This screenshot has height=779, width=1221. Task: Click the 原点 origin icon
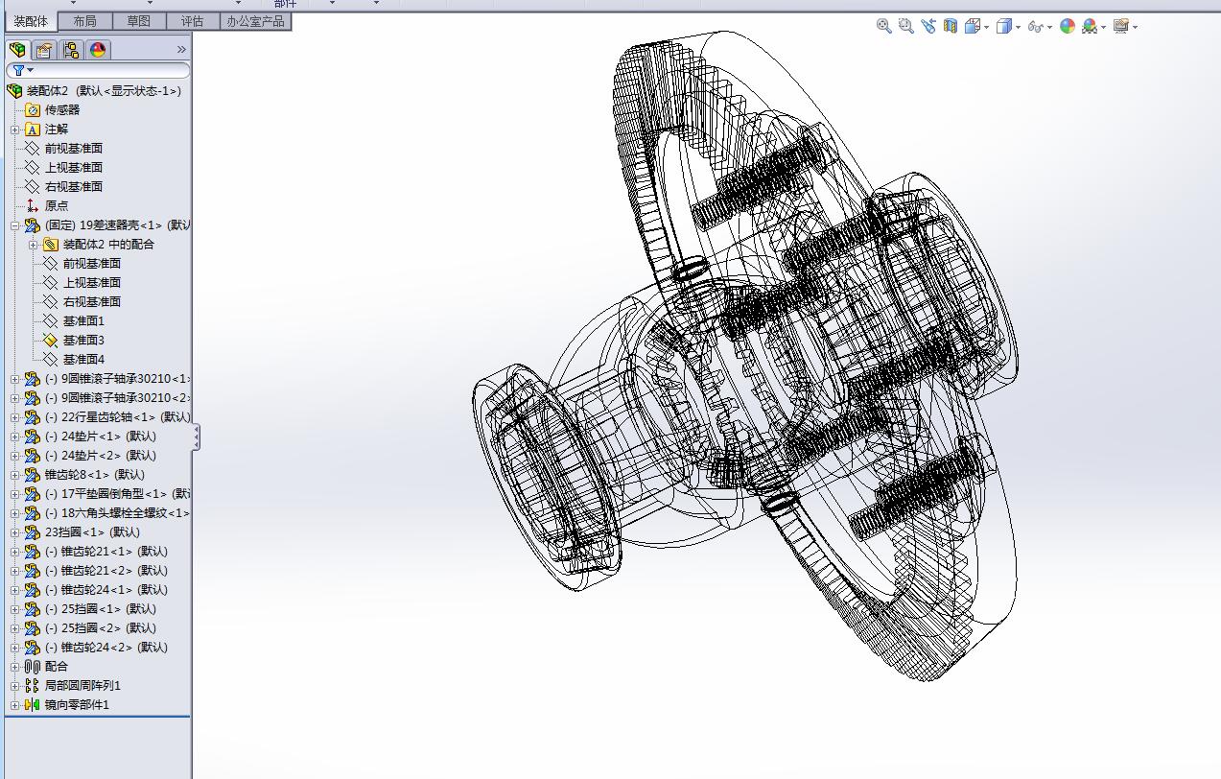[x=33, y=205]
